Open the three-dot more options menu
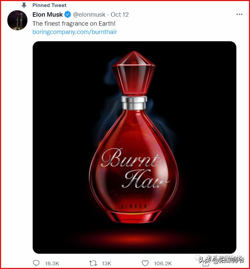This screenshot has height=269, width=250. point(239,15)
